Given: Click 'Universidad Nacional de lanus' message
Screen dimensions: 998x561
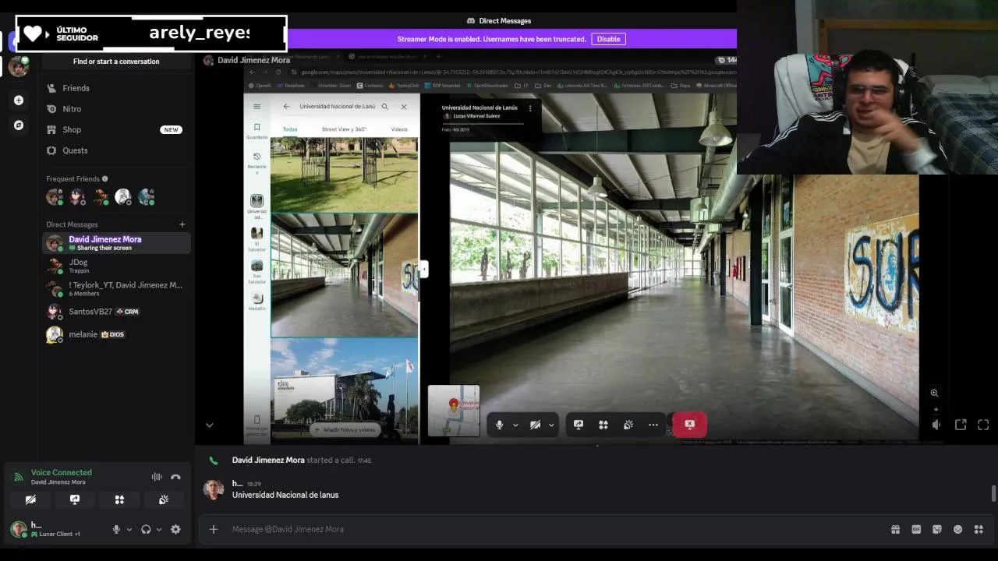Looking at the screenshot, I should click(285, 495).
